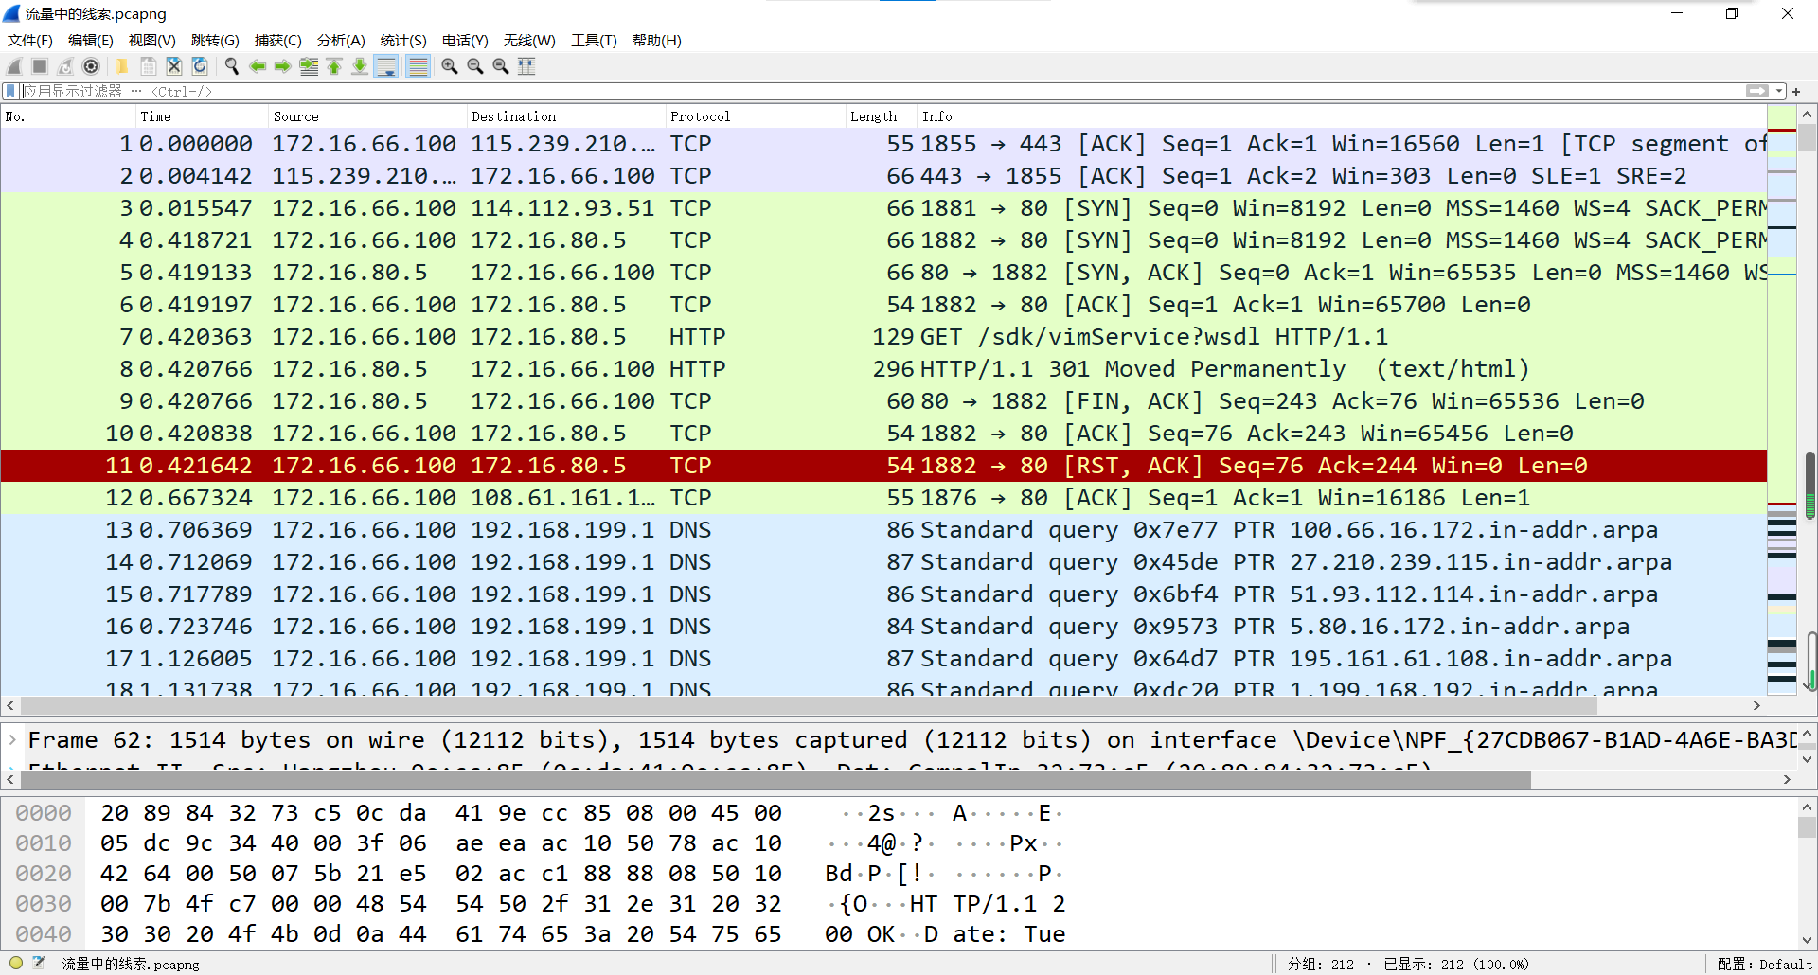This screenshot has width=1818, height=975.
Task: Click the start capture shark fin icon
Action: pos(14,66)
